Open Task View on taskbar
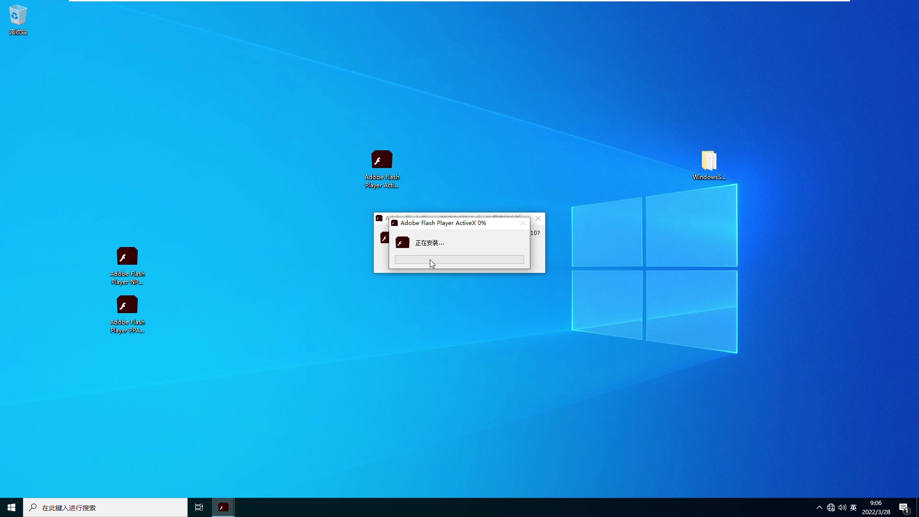Image resolution: width=919 pixels, height=517 pixels. pyautogui.click(x=199, y=507)
